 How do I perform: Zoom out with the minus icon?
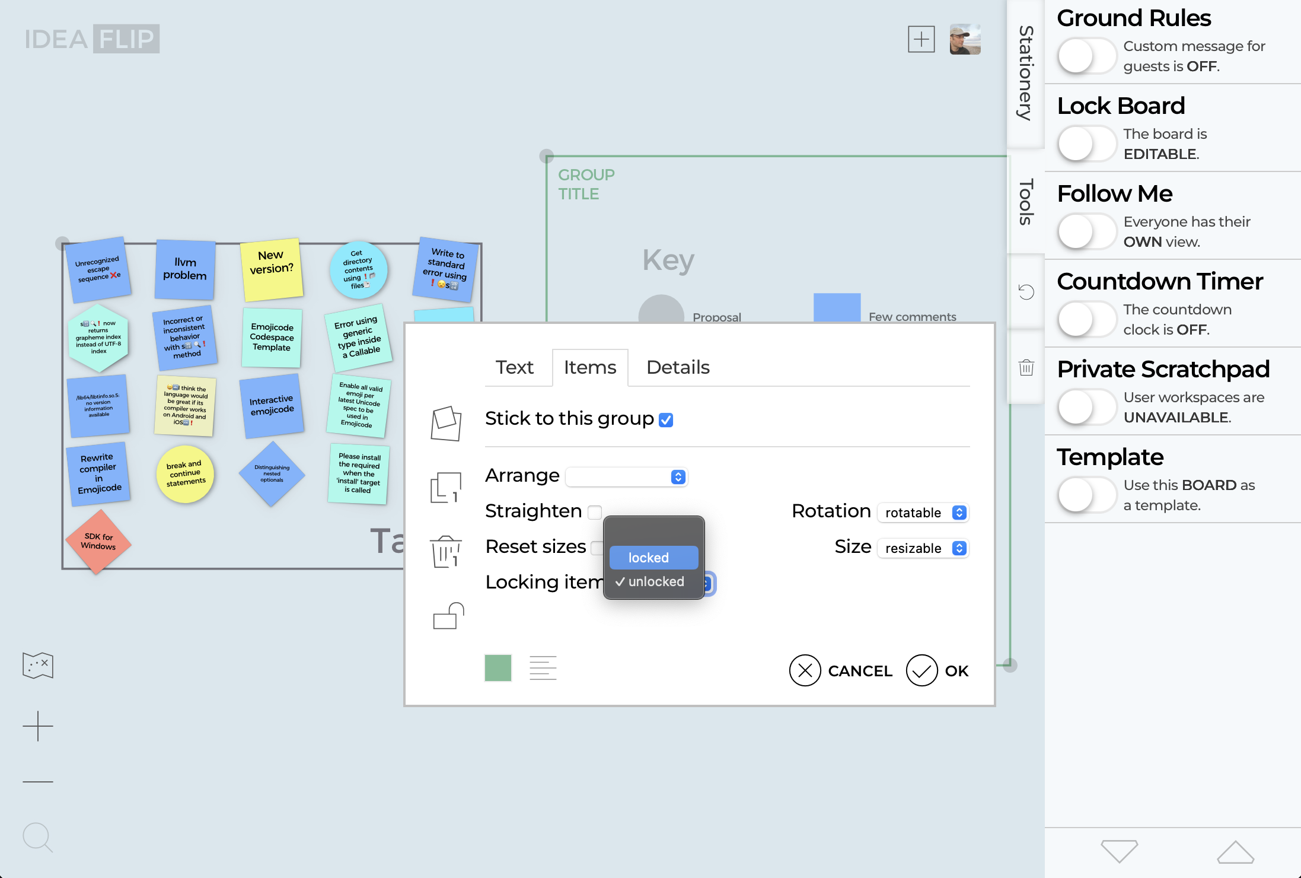point(38,781)
